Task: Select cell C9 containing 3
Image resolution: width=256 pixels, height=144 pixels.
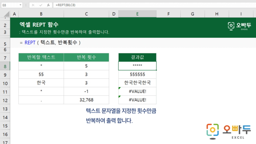Action: [x=86, y=74]
